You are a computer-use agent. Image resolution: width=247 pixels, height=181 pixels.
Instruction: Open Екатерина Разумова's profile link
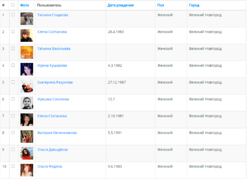(x=55, y=82)
